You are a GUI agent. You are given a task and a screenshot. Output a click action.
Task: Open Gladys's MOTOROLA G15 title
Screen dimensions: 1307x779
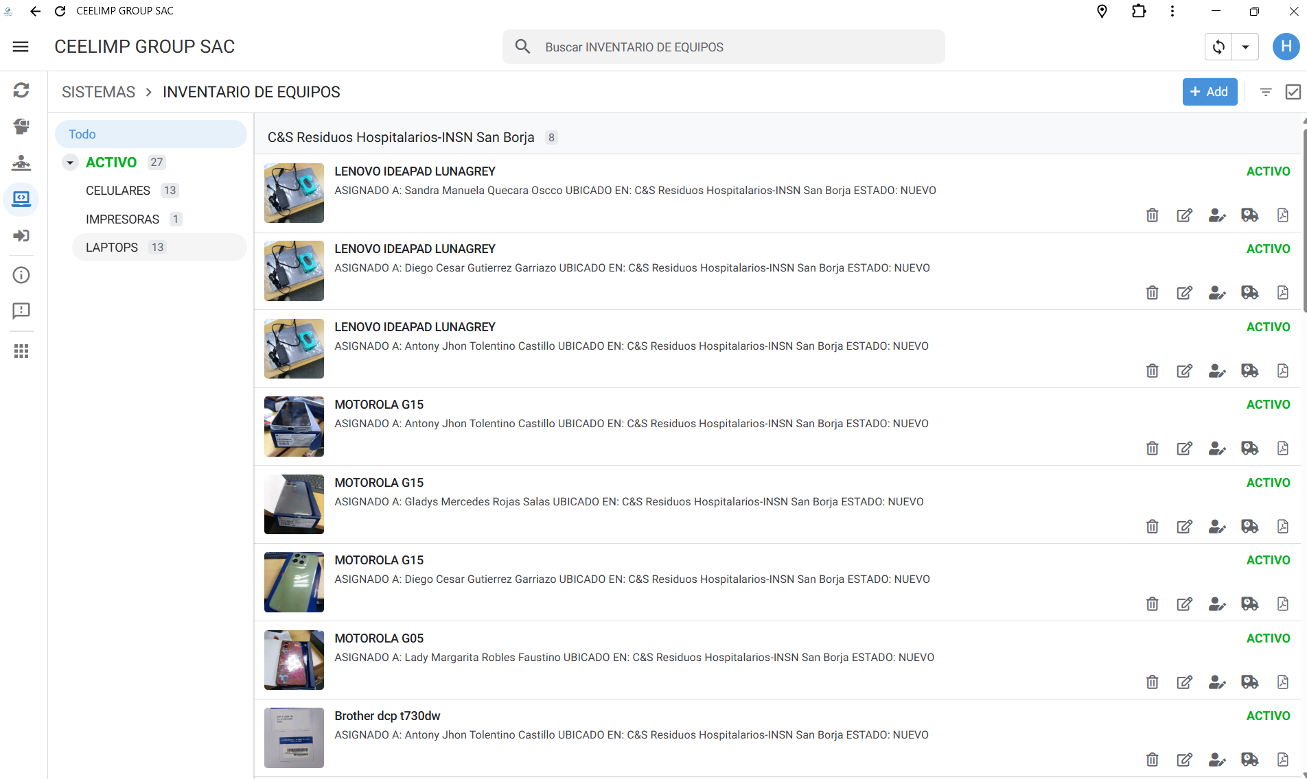[379, 483]
